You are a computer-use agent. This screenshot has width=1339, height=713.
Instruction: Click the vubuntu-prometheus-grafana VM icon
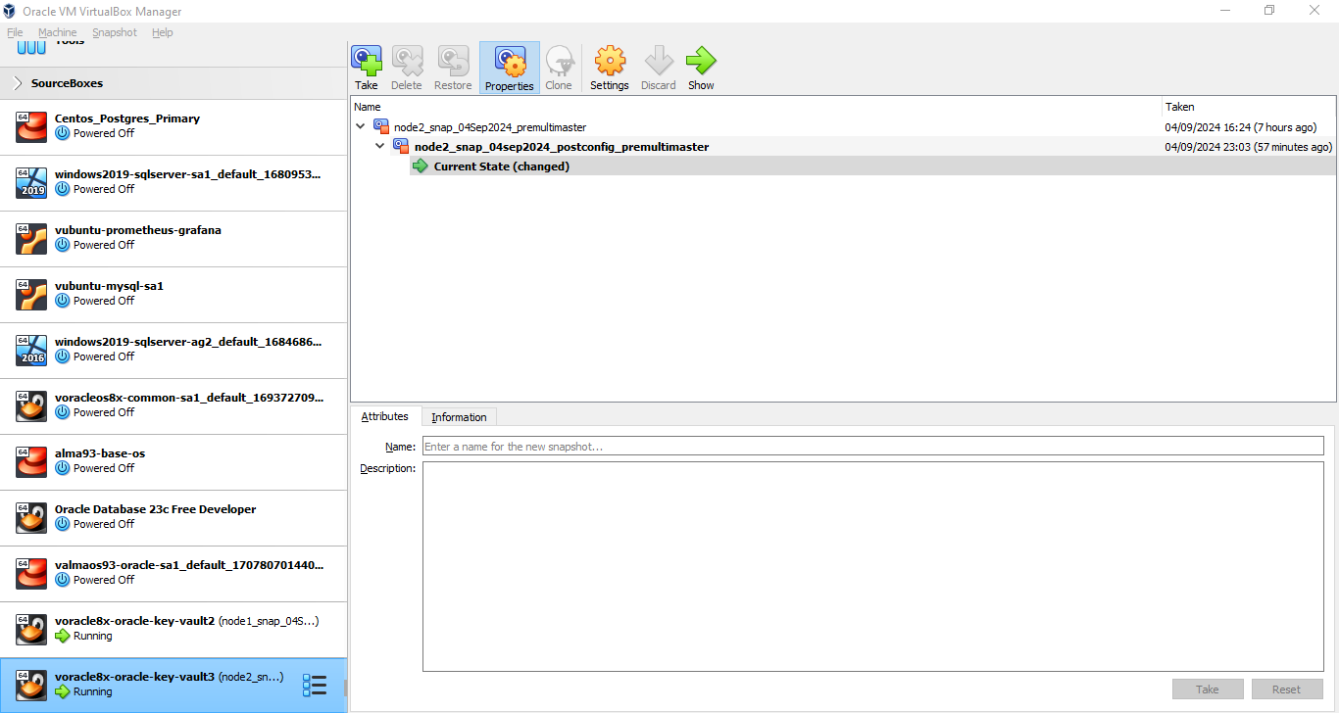coord(31,238)
